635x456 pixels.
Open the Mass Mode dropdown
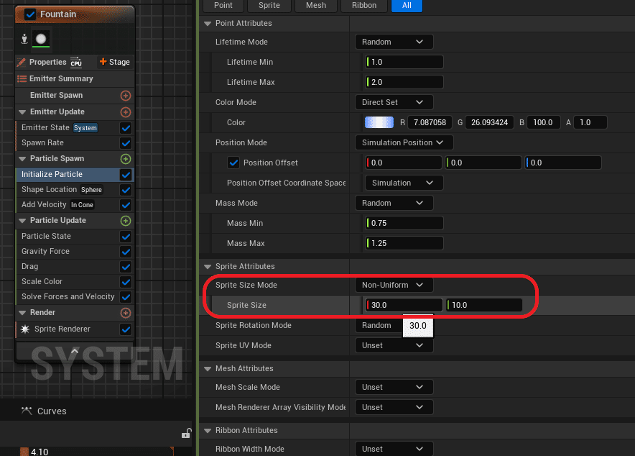click(394, 203)
